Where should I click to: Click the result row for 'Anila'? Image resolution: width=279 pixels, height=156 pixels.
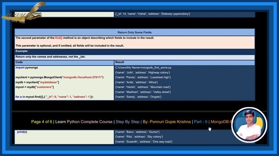point(136,82)
